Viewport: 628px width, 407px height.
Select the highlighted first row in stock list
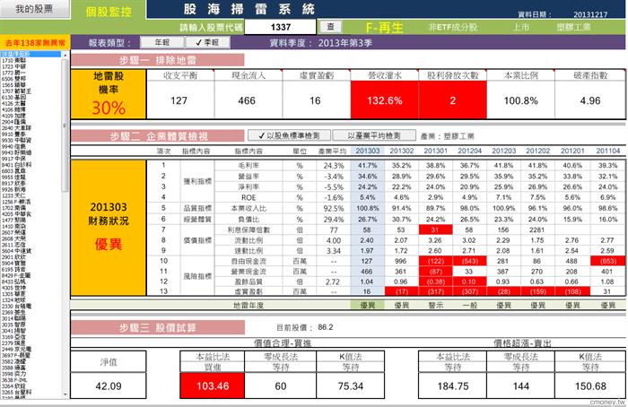(x=31, y=54)
